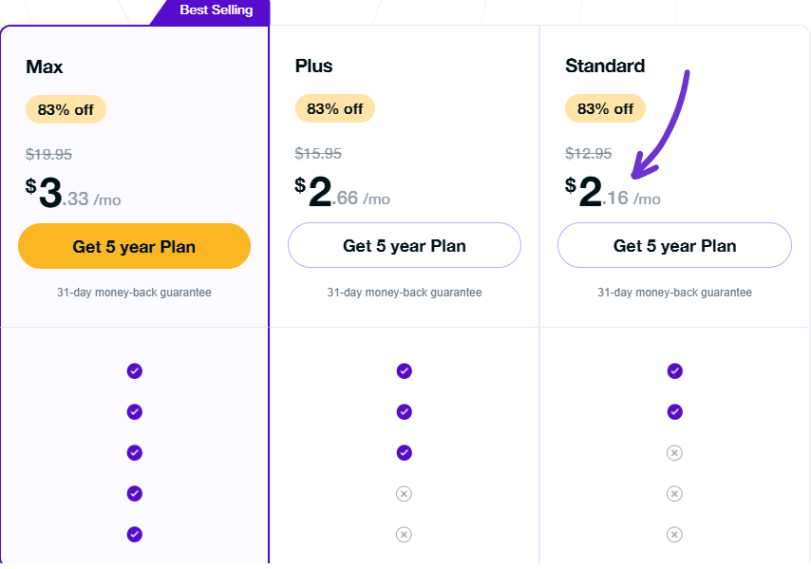Click the Best Selling ribbon badge

click(x=216, y=10)
